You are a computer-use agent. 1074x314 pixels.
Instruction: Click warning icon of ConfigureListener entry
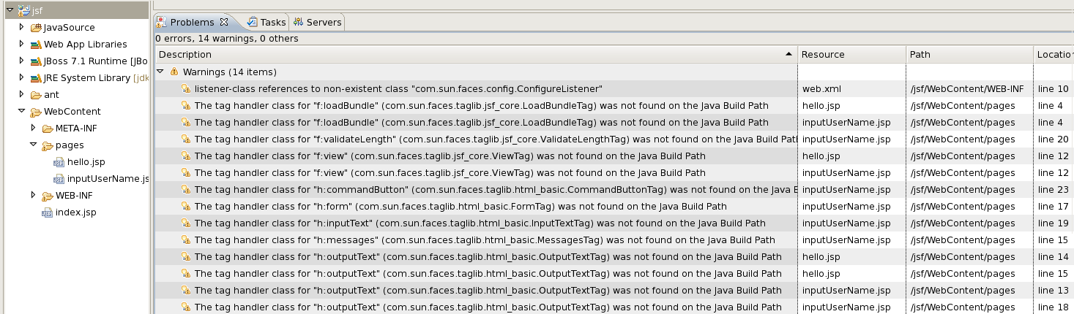pyautogui.click(x=186, y=89)
